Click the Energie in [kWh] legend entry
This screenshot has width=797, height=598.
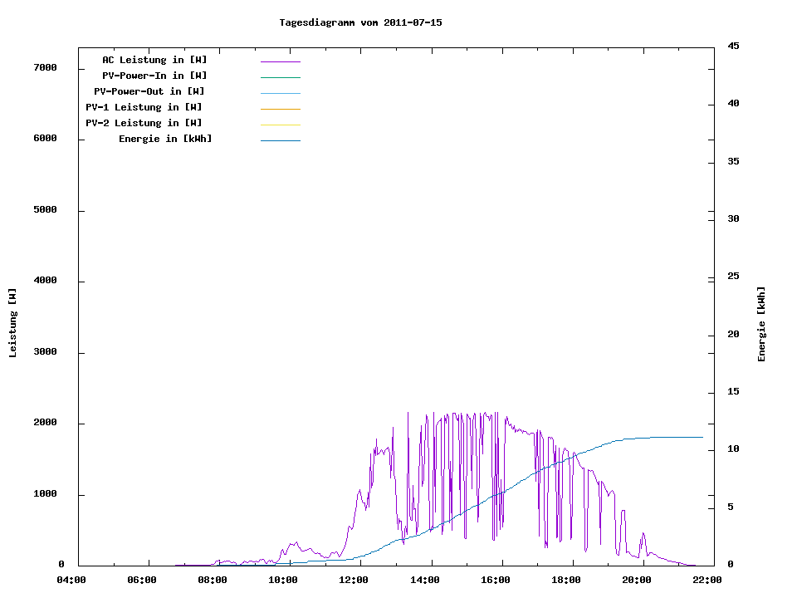[165, 139]
